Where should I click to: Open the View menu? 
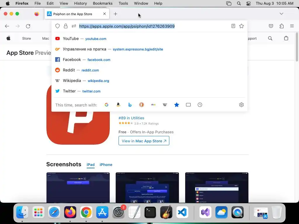(x=64, y=3)
